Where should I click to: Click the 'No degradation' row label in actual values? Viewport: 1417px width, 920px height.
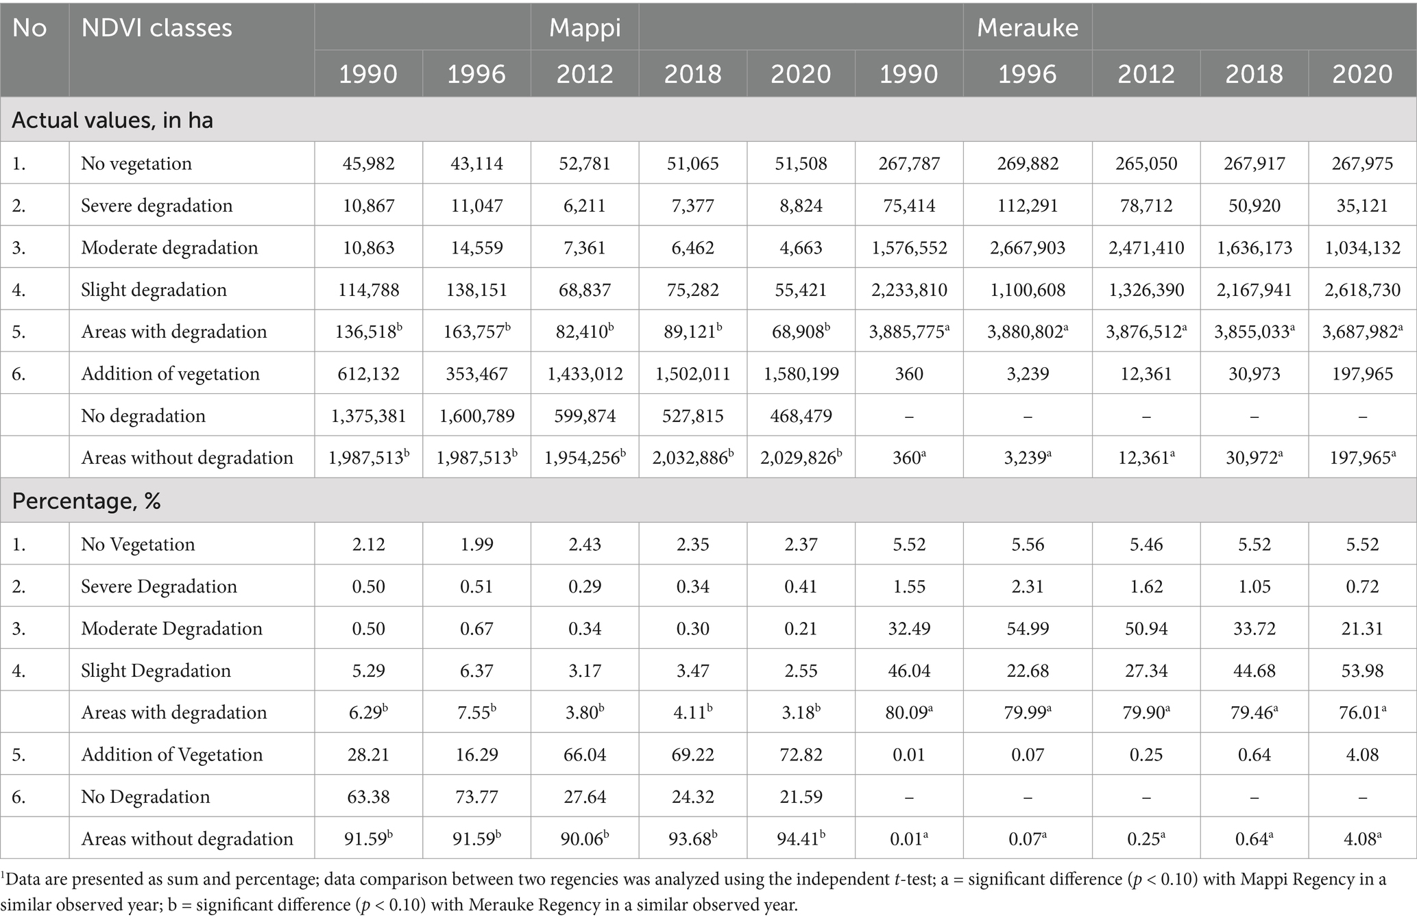[x=143, y=416]
